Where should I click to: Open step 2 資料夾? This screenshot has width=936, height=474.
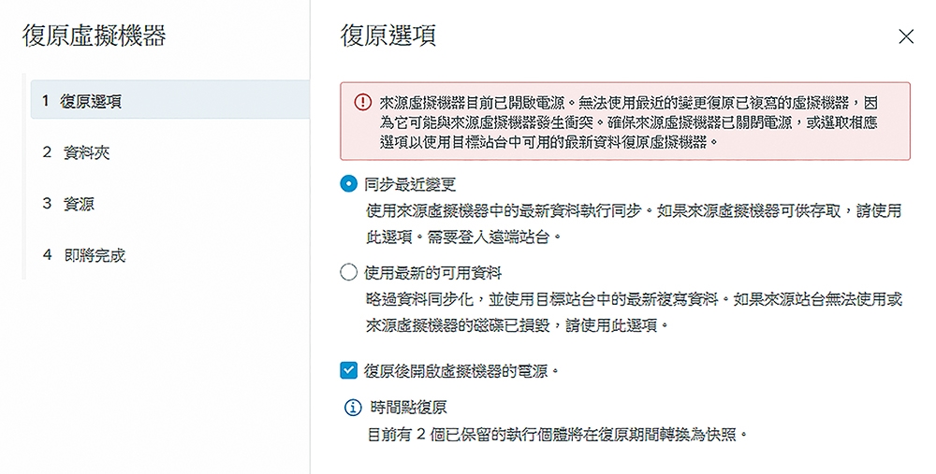170,152
